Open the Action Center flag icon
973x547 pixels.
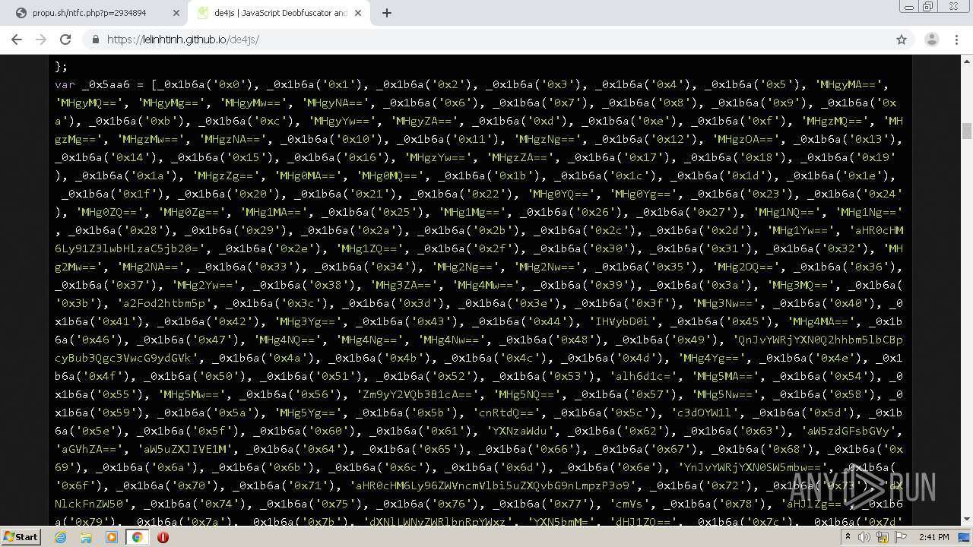(x=901, y=537)
